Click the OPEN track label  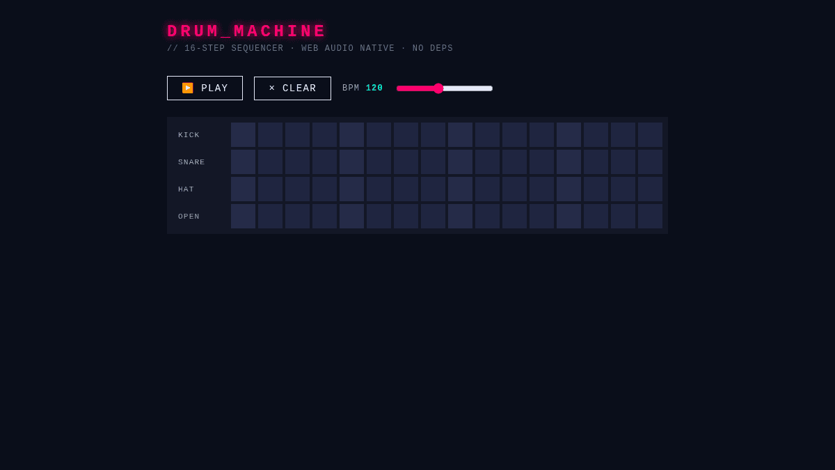coord(189,217)
